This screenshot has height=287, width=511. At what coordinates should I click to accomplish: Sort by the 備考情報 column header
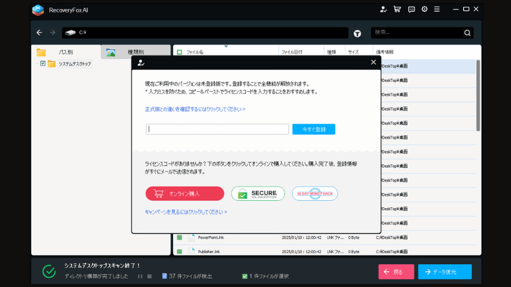point(385,52)
